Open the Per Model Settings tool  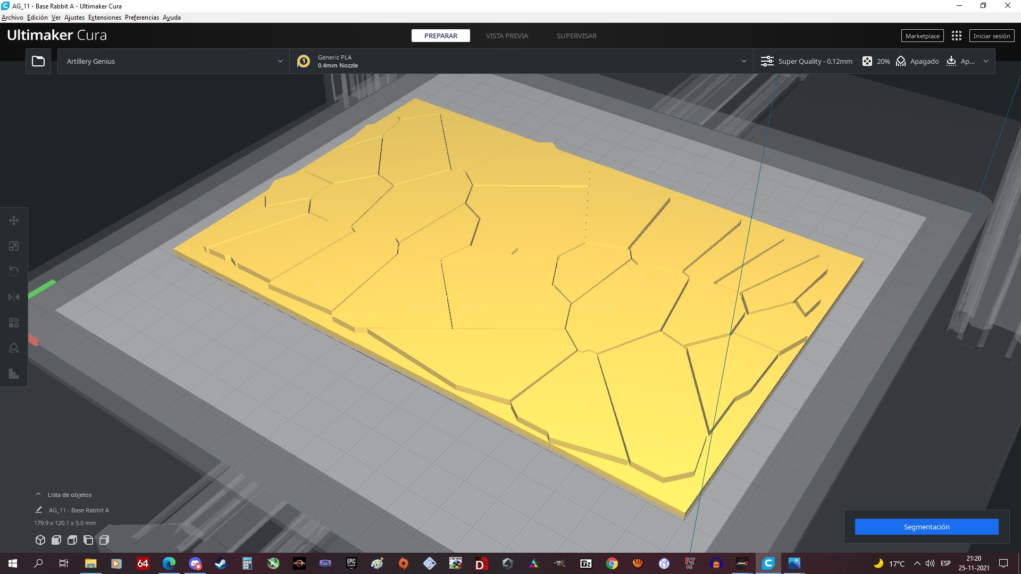pyautogui.click(x=14, y=323)
